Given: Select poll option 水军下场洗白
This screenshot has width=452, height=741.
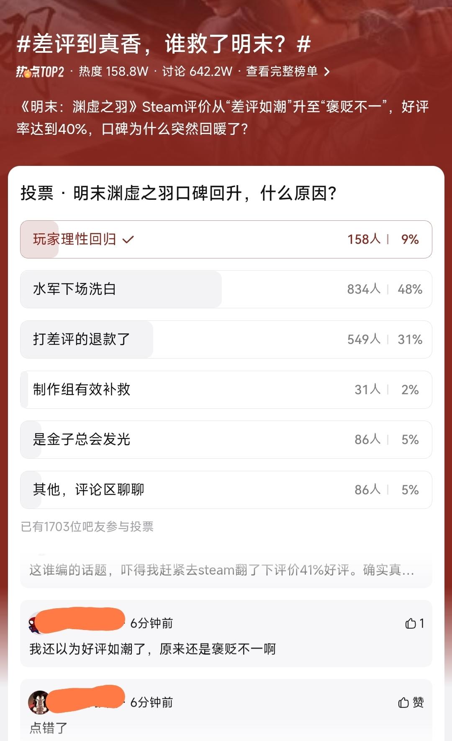Looking at the screenshot, I should 226,289.
